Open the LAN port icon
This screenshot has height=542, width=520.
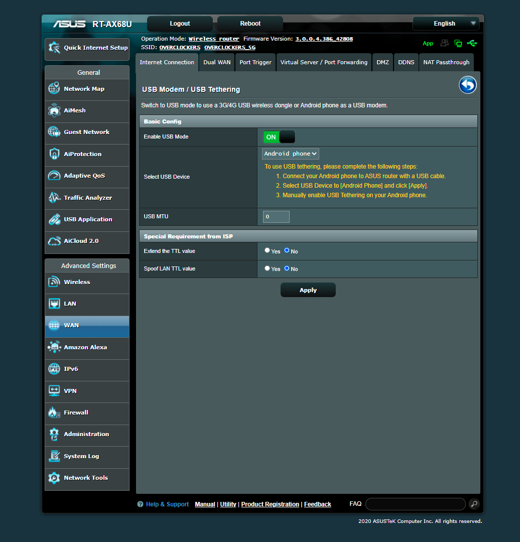coord(54,304)
